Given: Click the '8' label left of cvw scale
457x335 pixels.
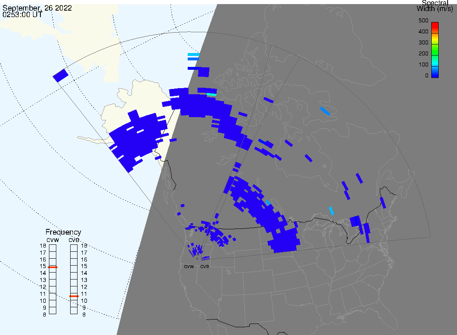Looking at the screenshot, I should point(44,315).
